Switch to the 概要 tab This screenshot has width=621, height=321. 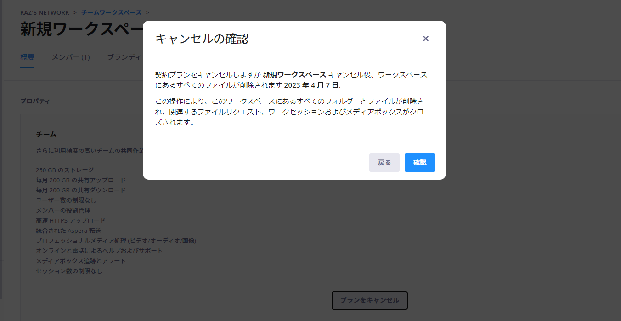coord(28,57)
